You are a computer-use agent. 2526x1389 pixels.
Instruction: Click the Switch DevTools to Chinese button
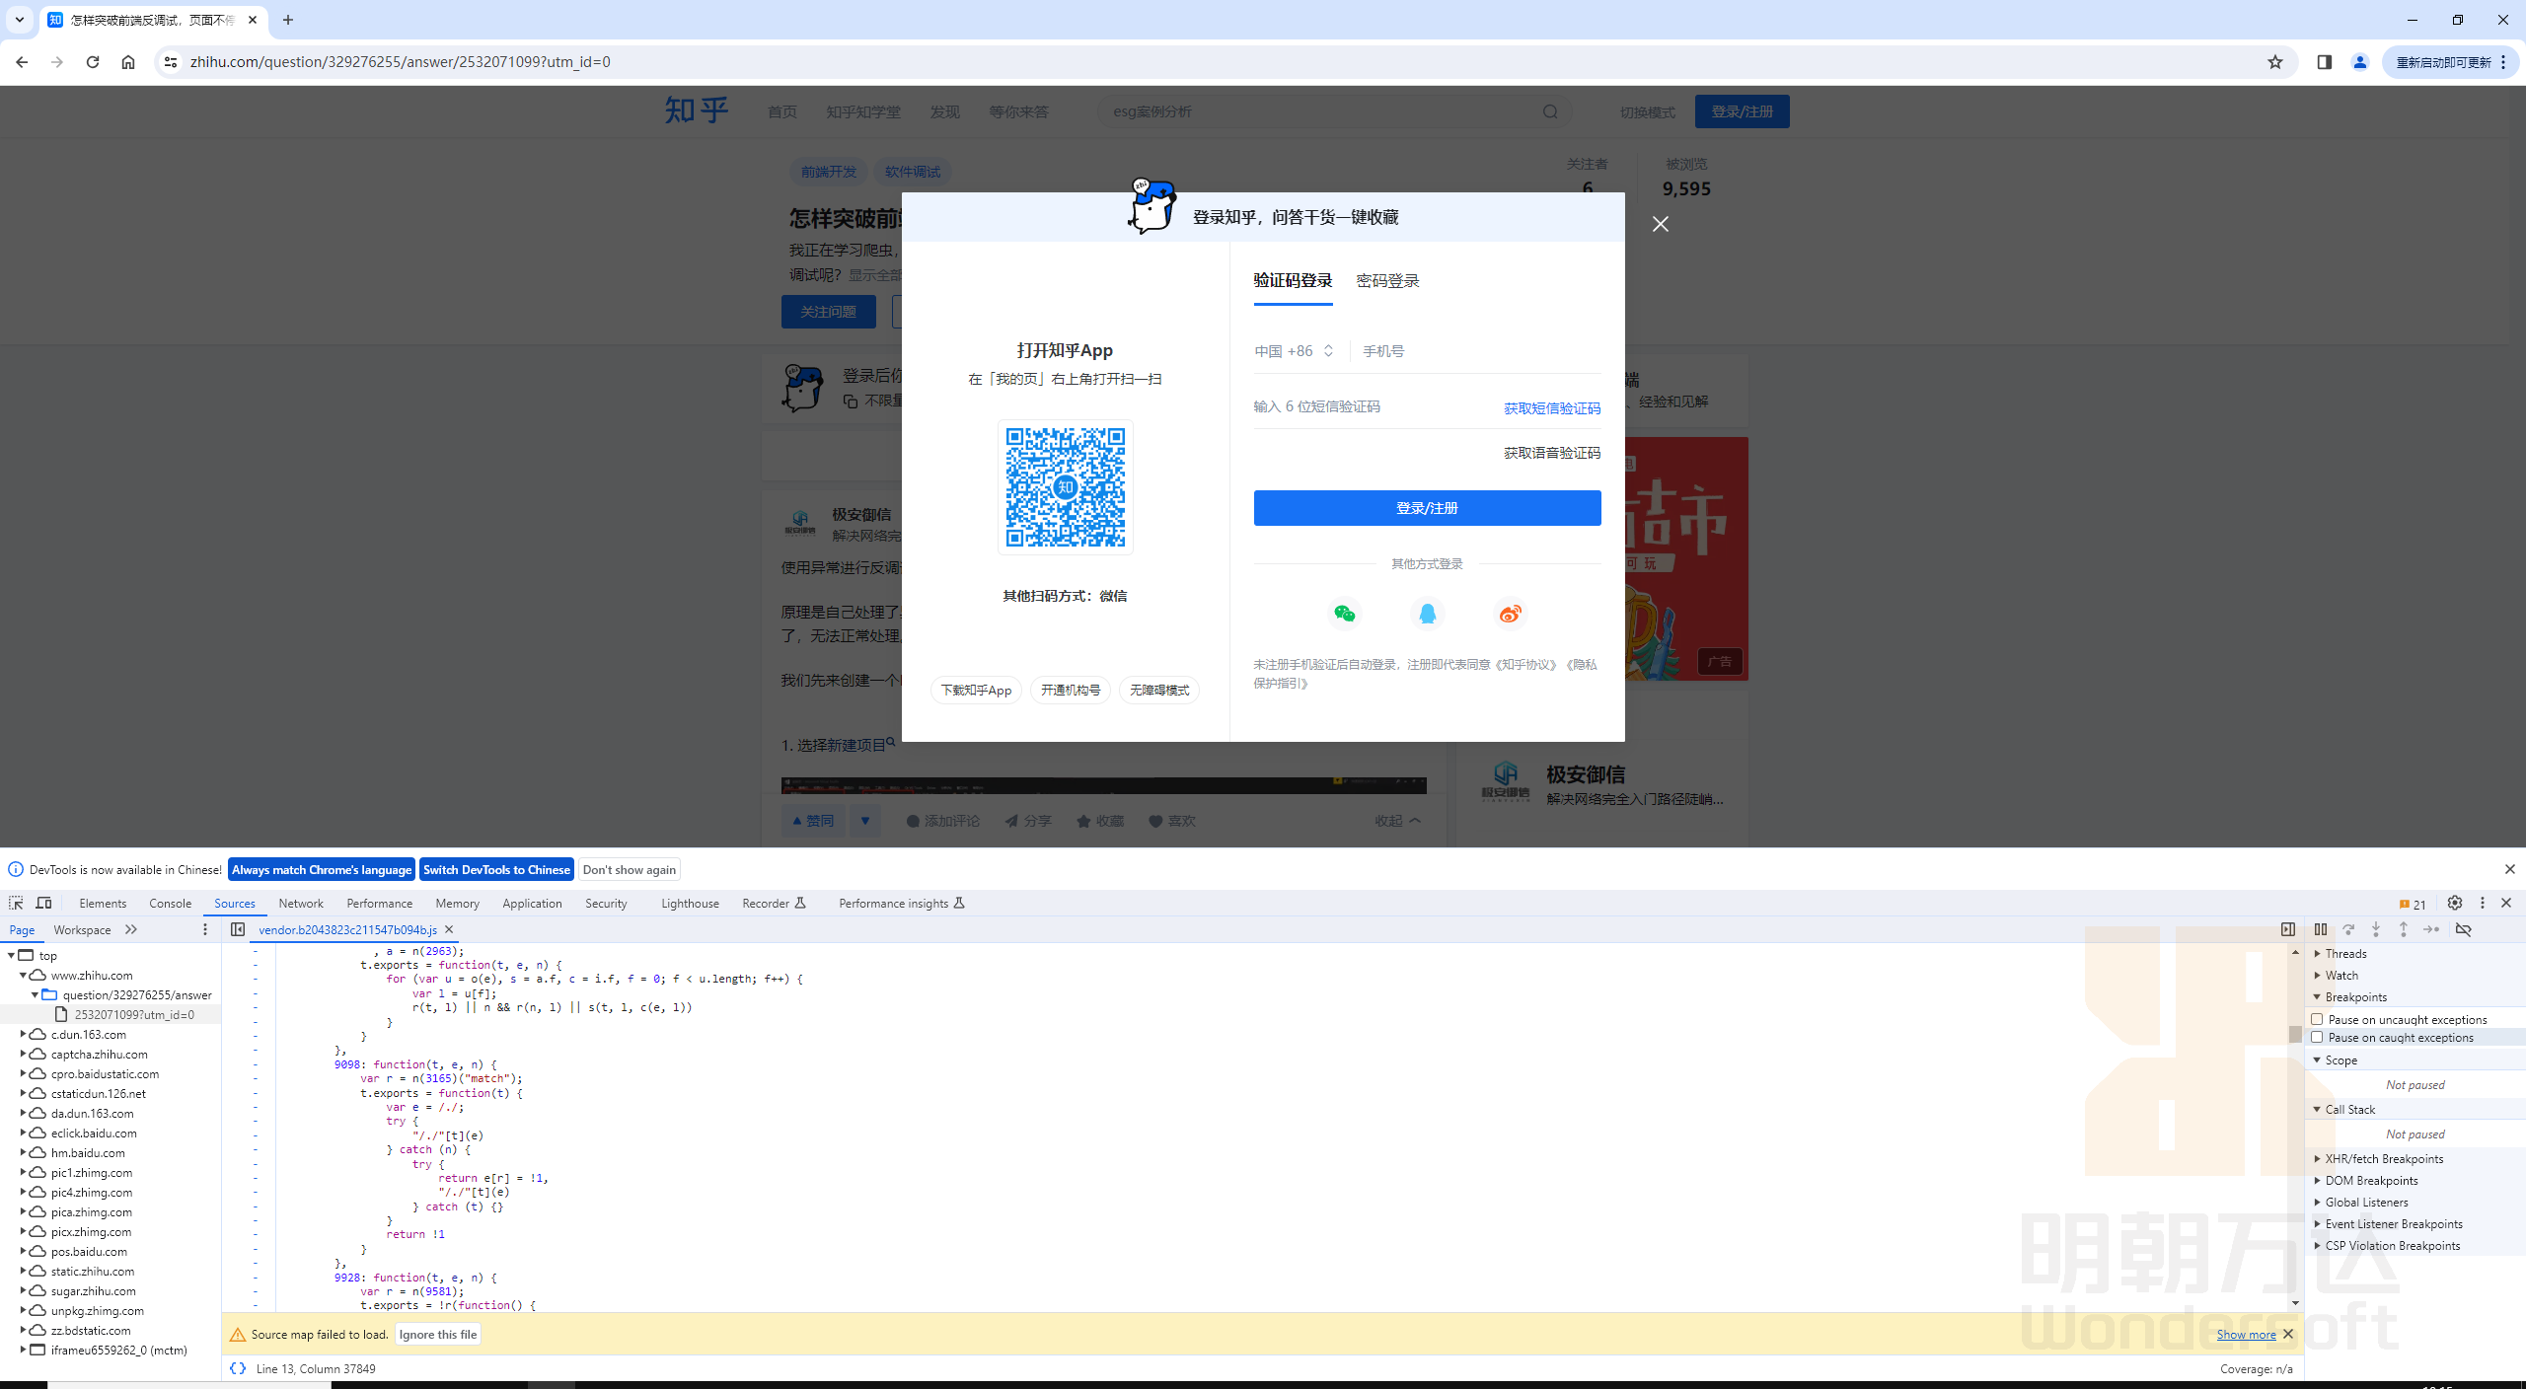(x=496, y=869)
